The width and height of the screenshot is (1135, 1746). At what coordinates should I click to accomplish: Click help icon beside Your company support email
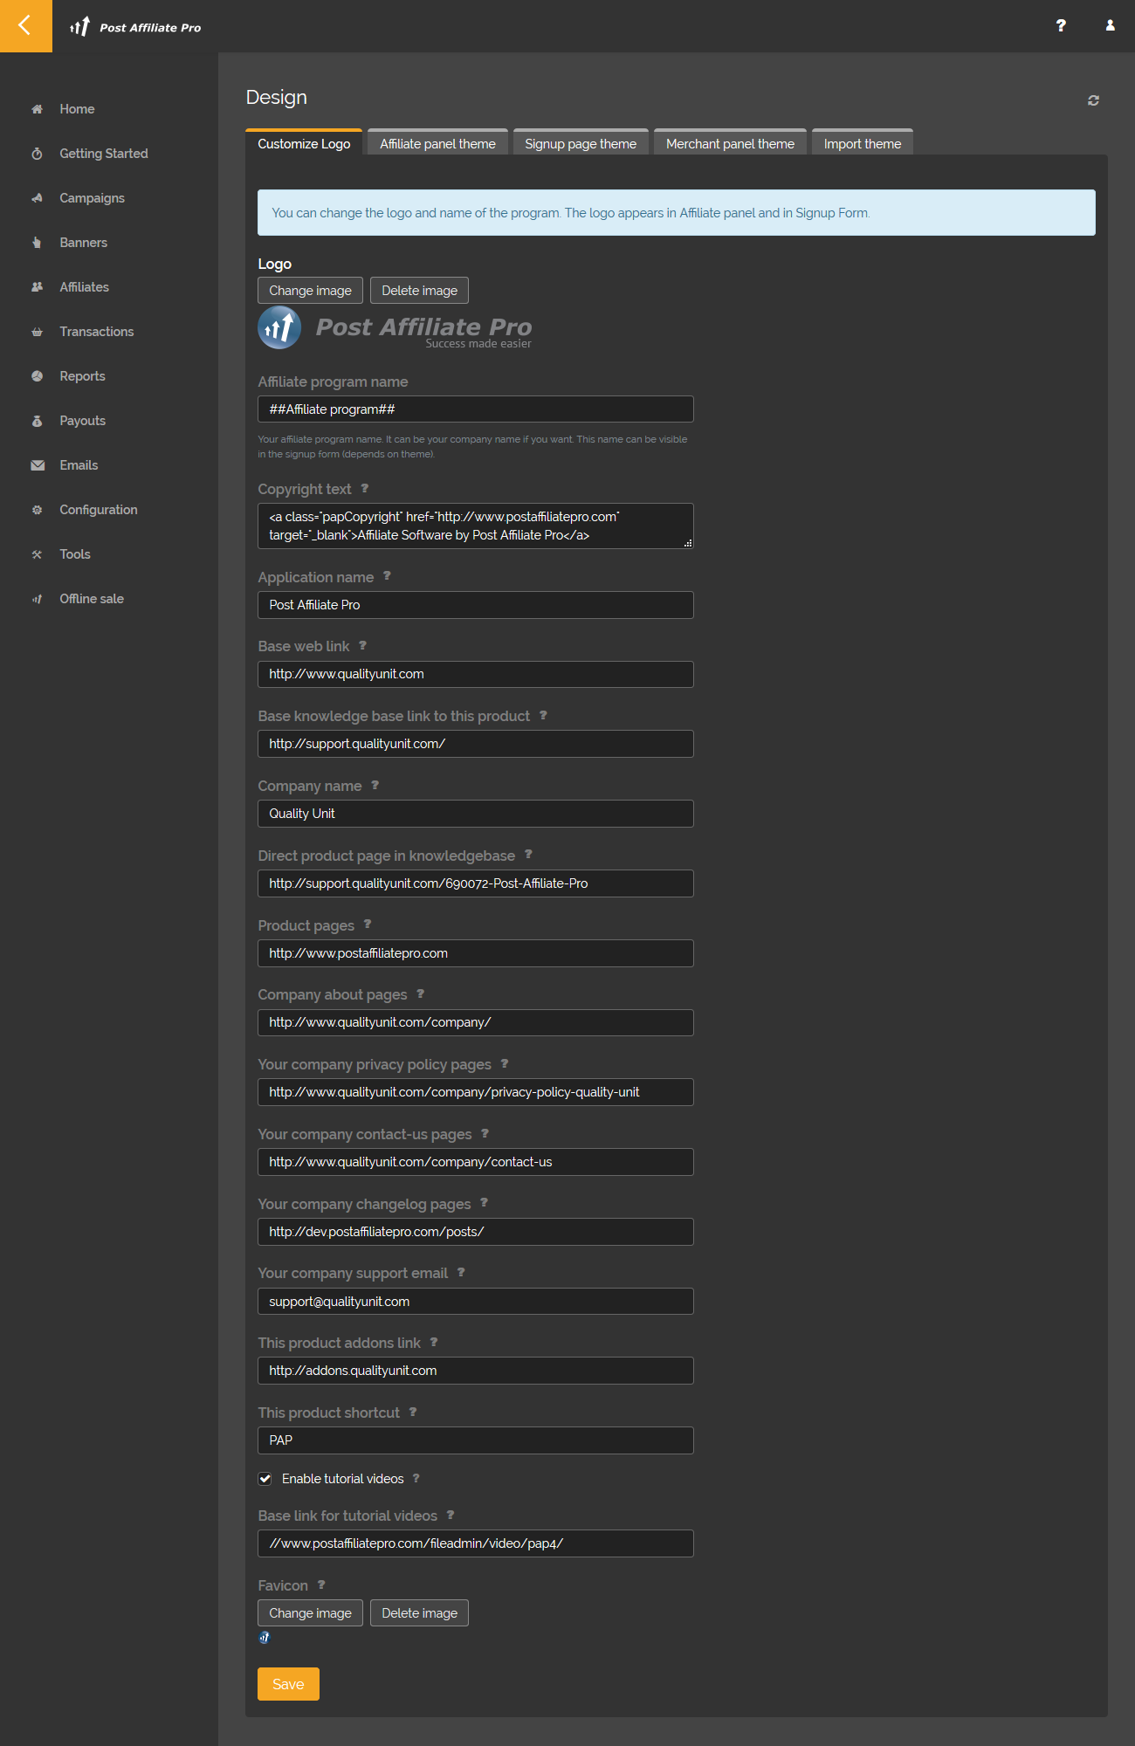(461, 1273)
